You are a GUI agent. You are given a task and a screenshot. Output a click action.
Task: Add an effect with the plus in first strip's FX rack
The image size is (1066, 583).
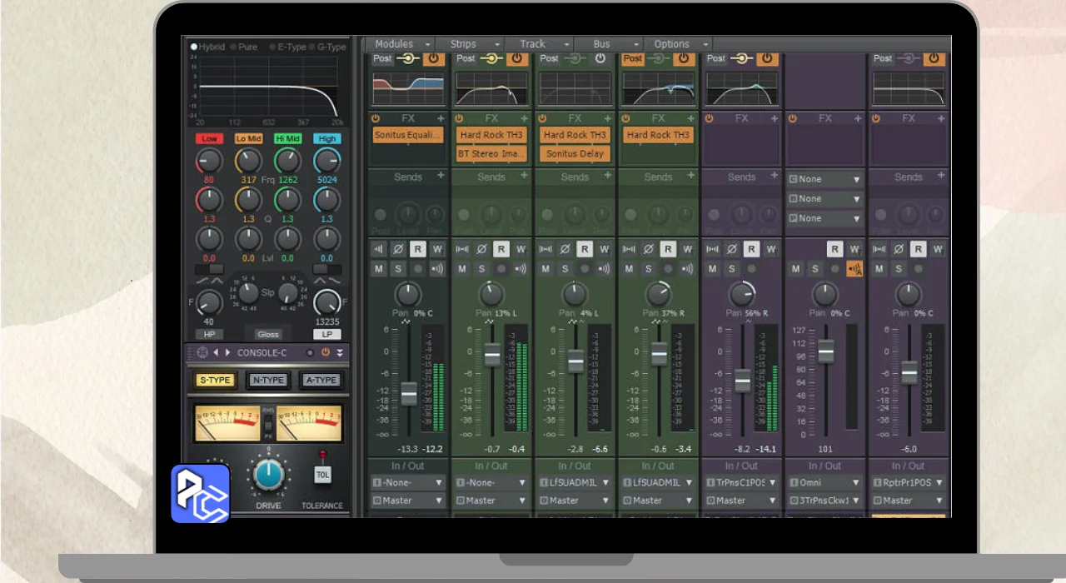tap(441, 119)
